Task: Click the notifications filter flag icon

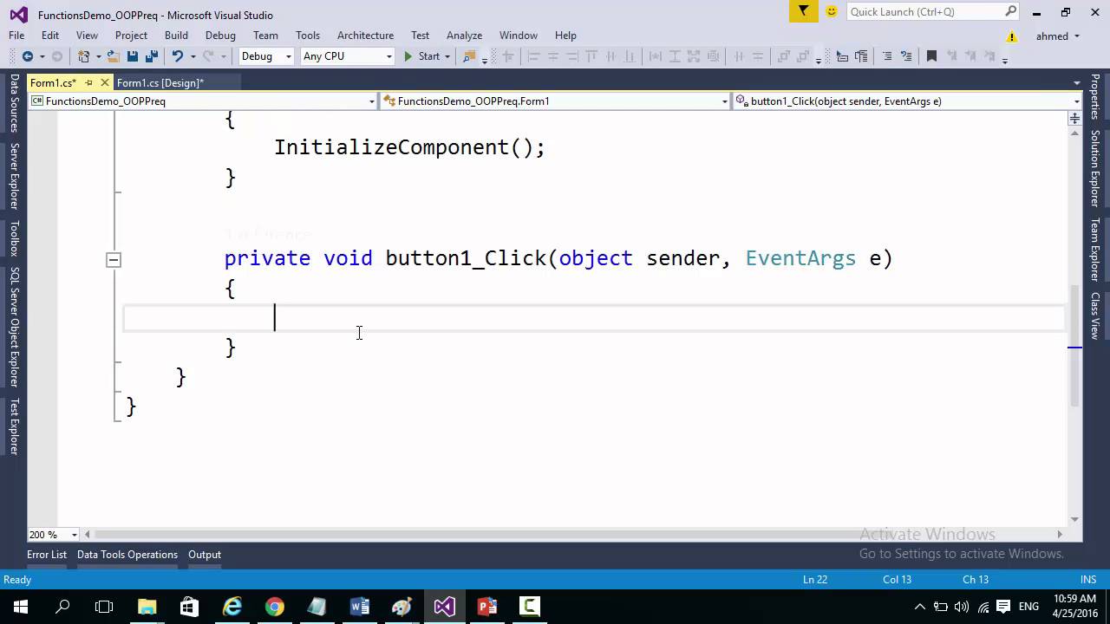Action: [804, 11]
